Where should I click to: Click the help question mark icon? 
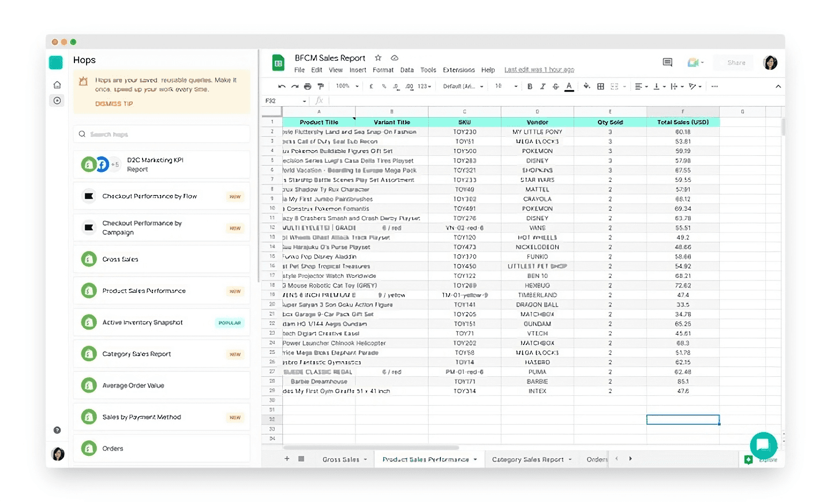pyautogui.click(x=57, y=430)
